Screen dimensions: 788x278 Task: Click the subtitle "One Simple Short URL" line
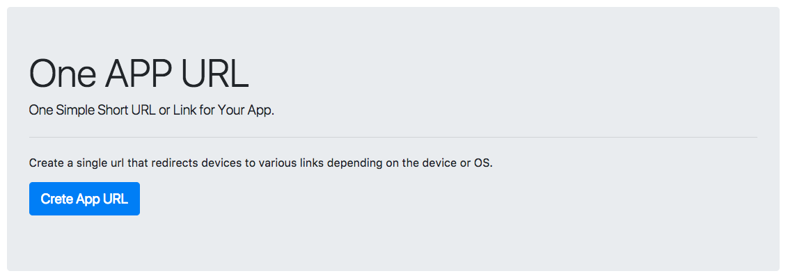click(x=151, y=111)
